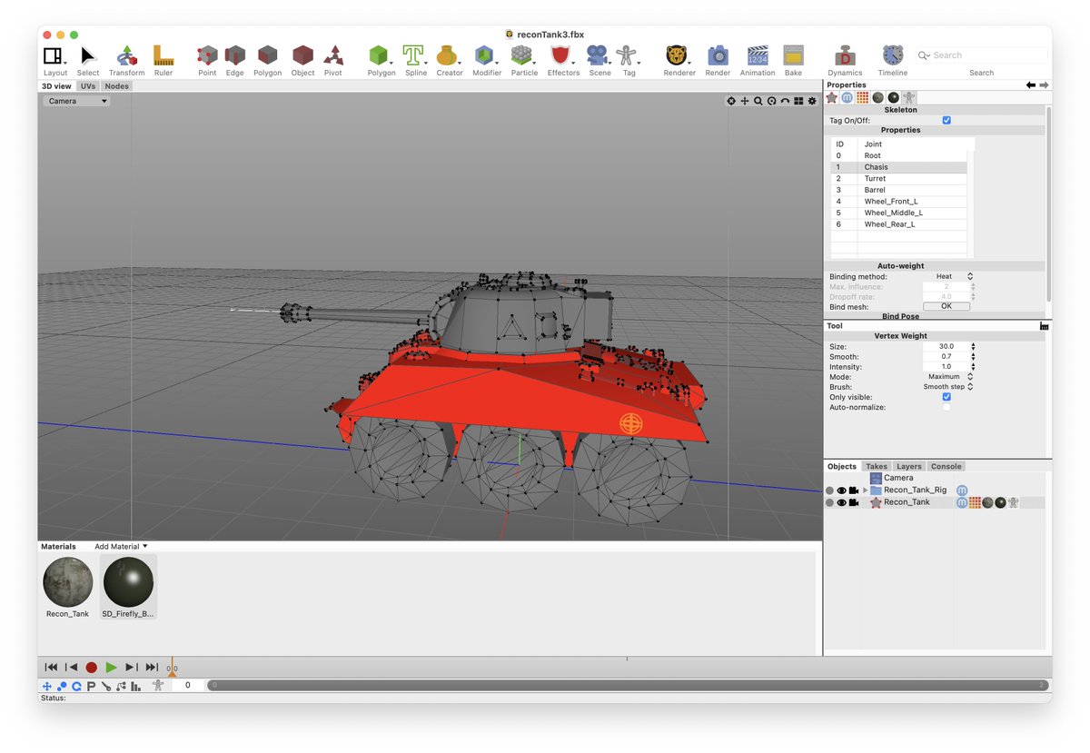Select the Skeleton tag tab in Properties
Screen dimensions: 1090x753
click(x=908, y=97)
